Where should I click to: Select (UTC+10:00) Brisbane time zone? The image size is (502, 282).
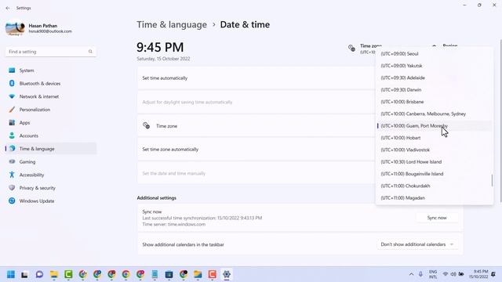434,102
